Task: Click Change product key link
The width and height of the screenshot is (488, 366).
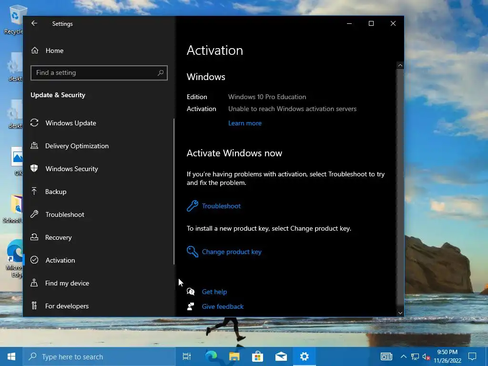Action: pyautogui.click(x=232, y=252)
